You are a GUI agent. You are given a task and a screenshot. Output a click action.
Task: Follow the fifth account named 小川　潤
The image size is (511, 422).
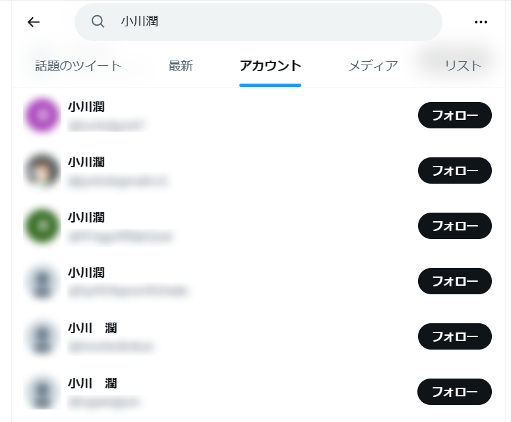pyautogui.click(x=454, y=336)
